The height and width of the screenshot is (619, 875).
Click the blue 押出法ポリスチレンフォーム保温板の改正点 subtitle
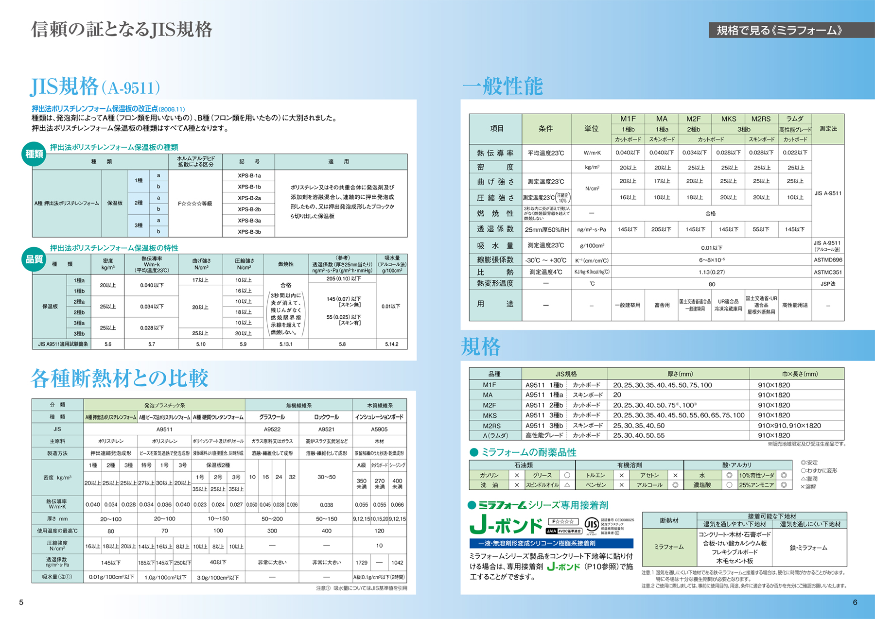click(108, 109)
